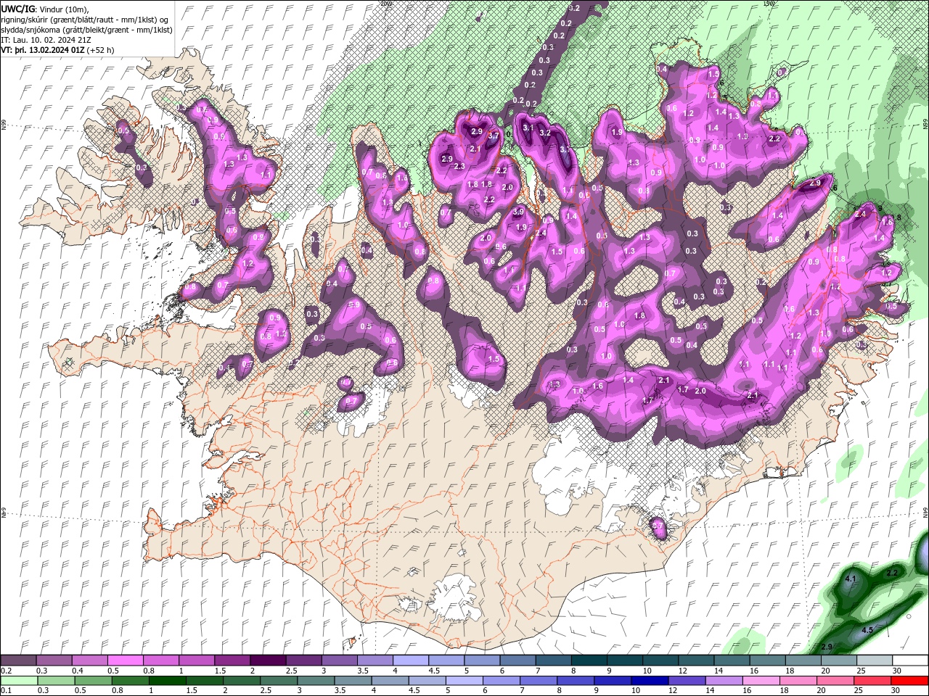The width and height of the screenshot is (929, 696).
Task: Click the '30' label on snow scale
Action: pyautogui.click(x=897, y=671)
